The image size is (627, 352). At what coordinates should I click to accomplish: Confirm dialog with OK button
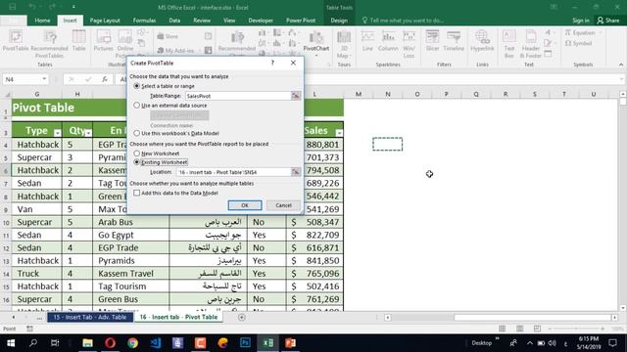point(245,205)
